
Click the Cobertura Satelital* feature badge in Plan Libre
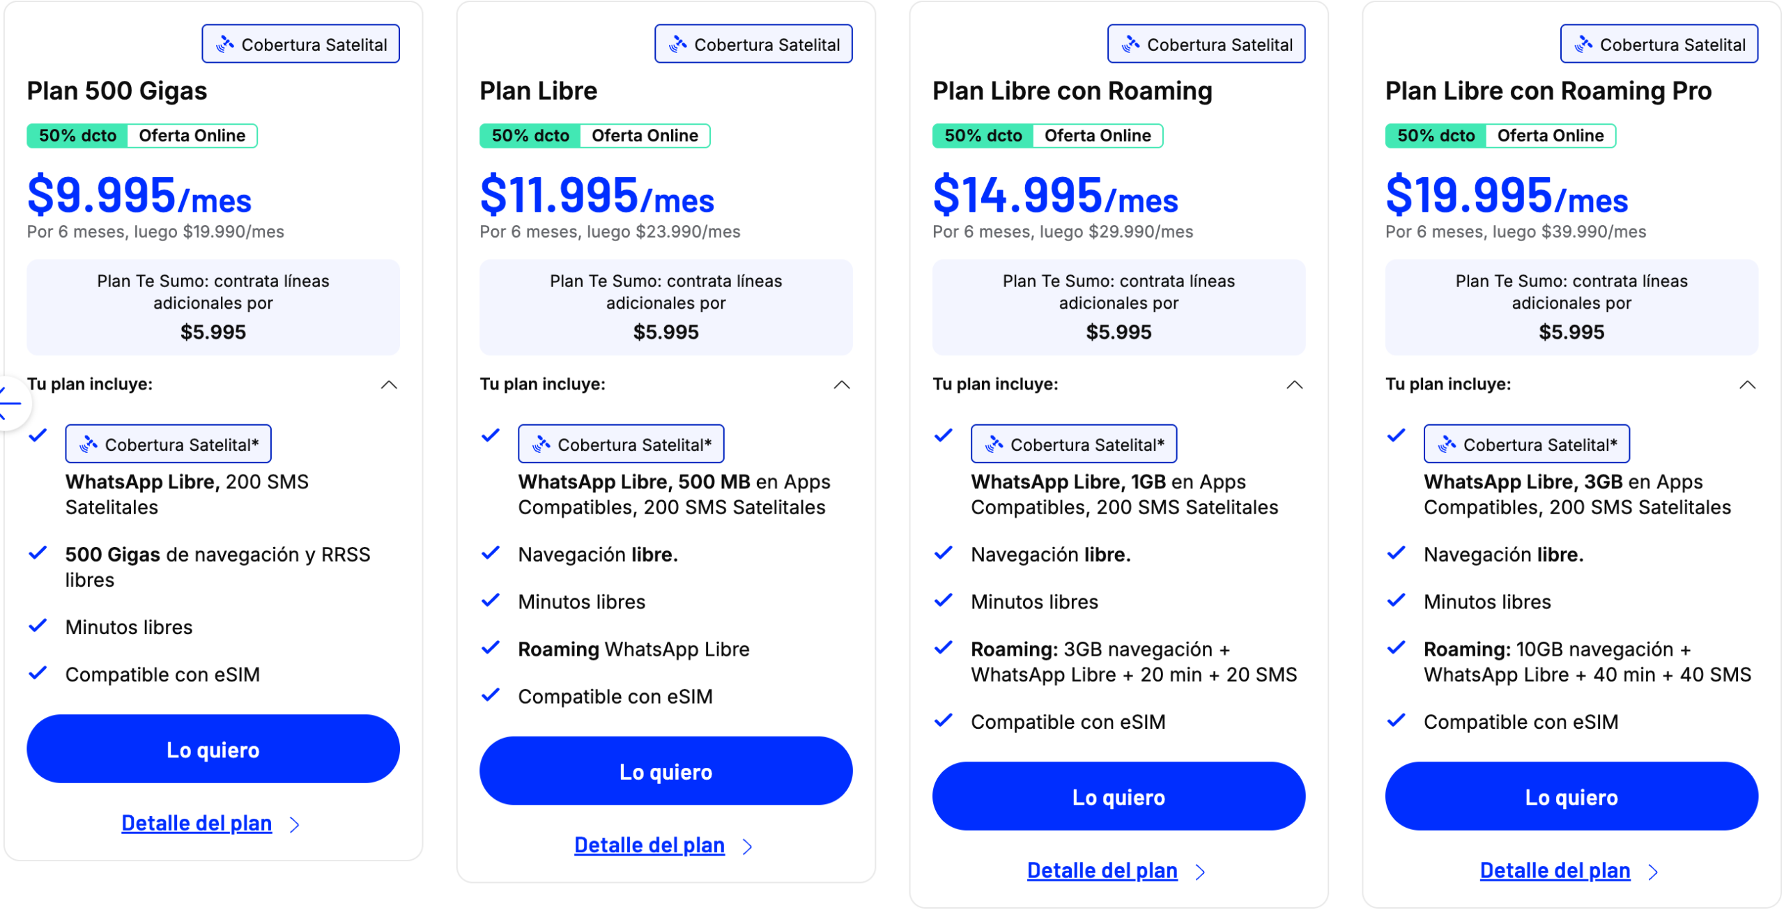tap(620, 444)
